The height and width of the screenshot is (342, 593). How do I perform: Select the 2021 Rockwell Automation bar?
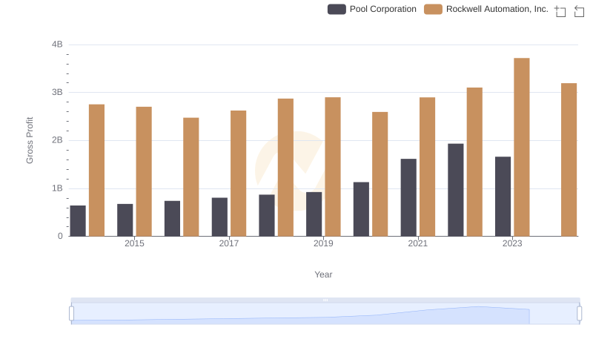click(x=427, y=167)
